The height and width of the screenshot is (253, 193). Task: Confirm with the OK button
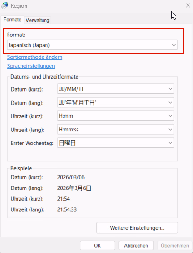click(x=97, y=245)
